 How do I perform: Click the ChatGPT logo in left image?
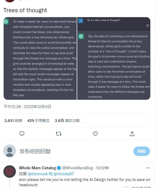6,22
